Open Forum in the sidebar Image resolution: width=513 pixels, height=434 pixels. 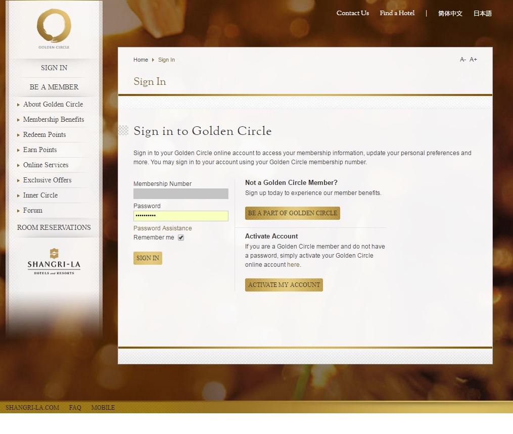tap(33, 210)
